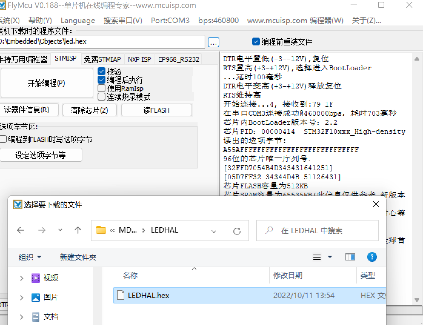Image resolution: width=423 pixels, height=325 pixels.
Task: Open 组织 menu in file dialog
Action: point(30,257)
